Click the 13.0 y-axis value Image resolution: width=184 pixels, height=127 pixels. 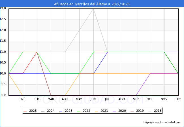click(x=3, y=8)
